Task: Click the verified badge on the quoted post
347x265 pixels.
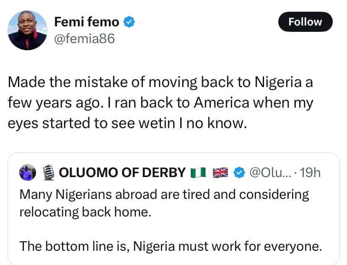Action: click(x=239, y=172)
